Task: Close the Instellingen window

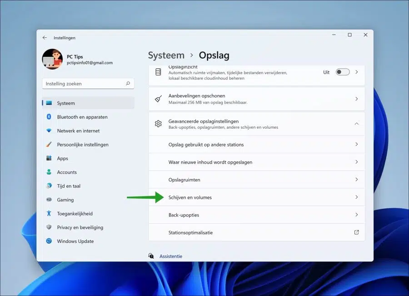Action: point(365,35)
